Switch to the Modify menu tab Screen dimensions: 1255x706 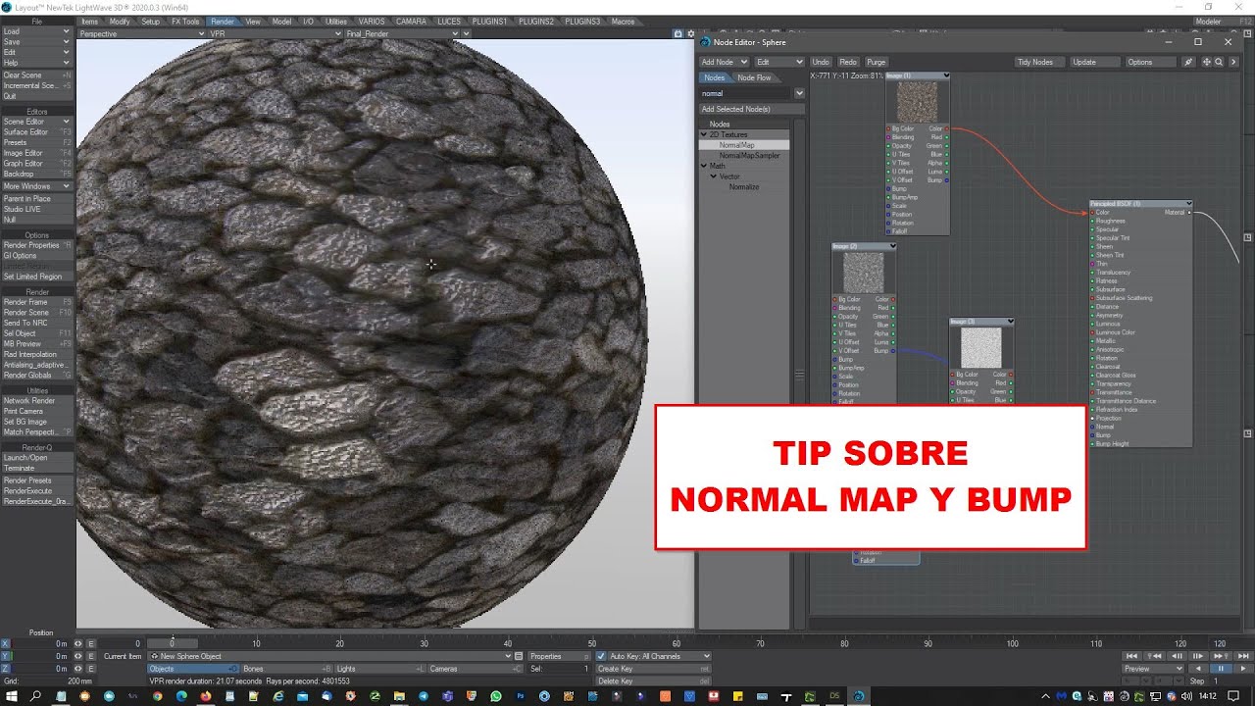[120, 21]
